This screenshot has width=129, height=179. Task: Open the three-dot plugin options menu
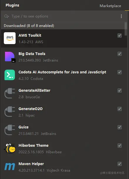121,16
